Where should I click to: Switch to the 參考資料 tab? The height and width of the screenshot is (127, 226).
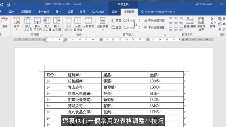[x=43, y=12]
